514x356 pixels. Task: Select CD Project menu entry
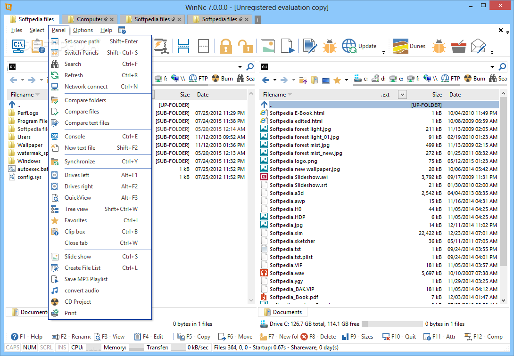[x=100, y=302]
